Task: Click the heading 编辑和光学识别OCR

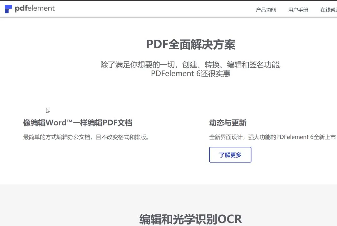Action: click(x=191, y=219)
